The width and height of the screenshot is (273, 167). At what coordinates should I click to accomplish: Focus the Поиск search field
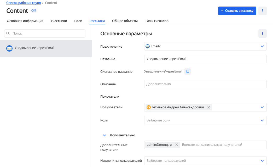pyautogui.click(x=47, y=34)
